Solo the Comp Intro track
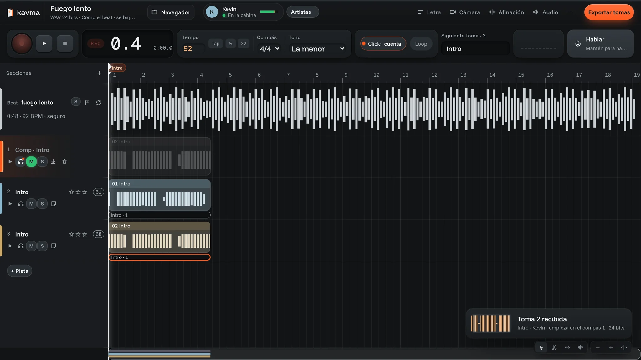This screenshot has height=360, width=641. pos(42,162)
